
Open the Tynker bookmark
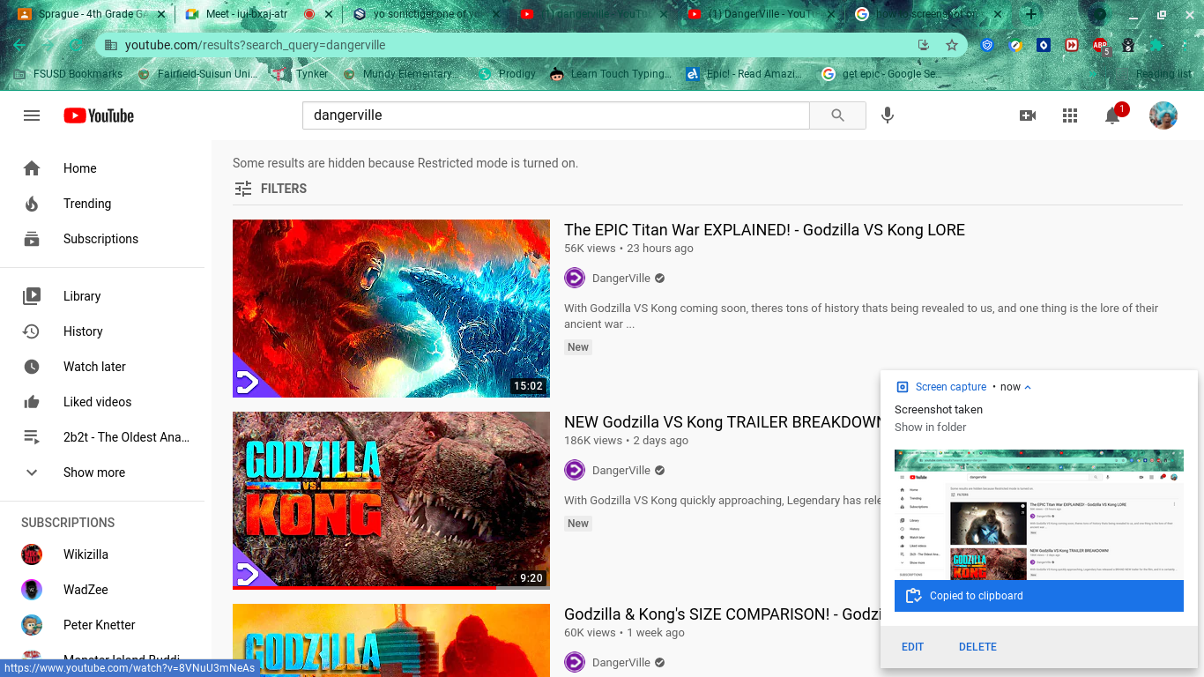pos(300,74)
